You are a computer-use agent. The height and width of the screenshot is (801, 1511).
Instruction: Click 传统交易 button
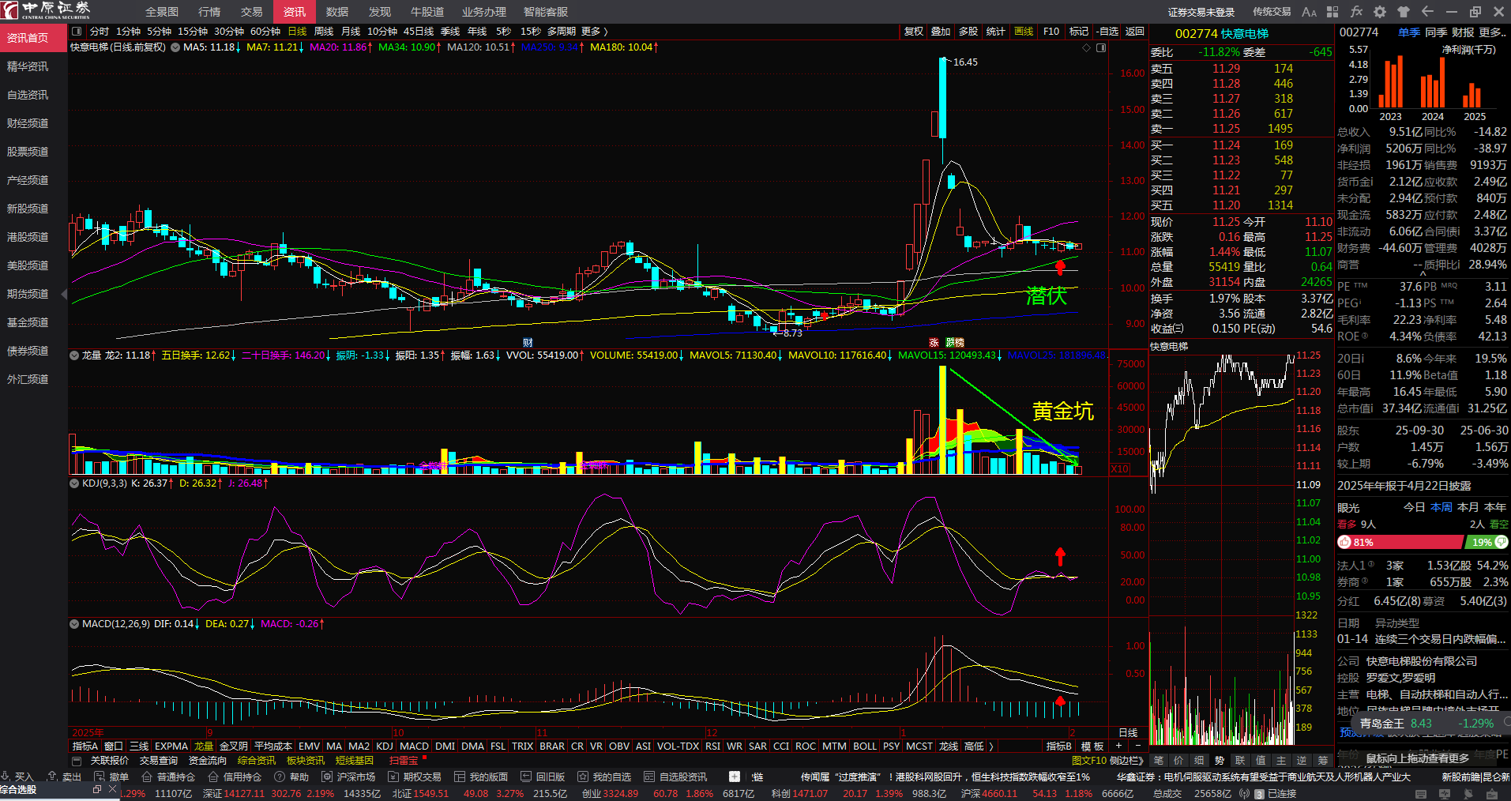click(1272, 12)
